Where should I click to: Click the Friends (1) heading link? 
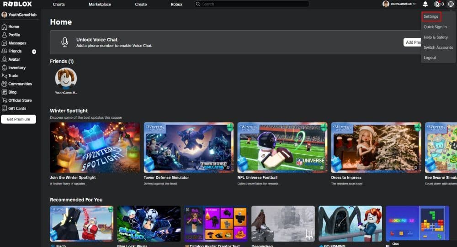pos(62,61)
